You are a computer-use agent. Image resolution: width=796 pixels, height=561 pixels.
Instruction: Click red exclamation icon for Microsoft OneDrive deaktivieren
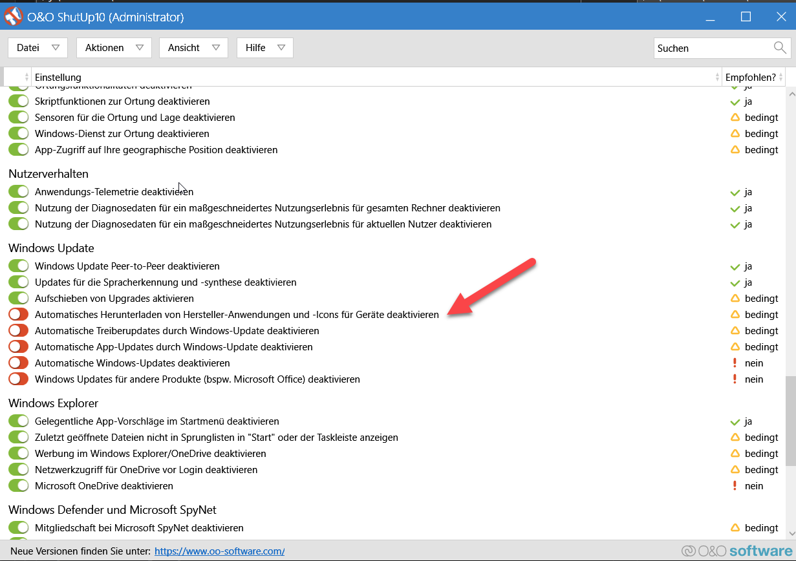[x=735, y=486]
